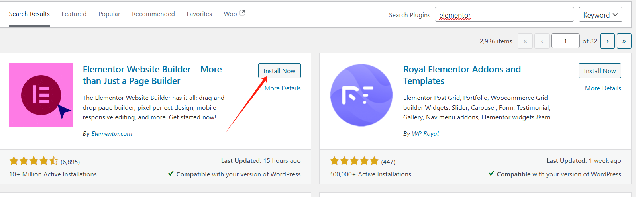Switch to the Popular tab
Image resolution: width=636 pixels, height=197 pixels.
(109, 14)
